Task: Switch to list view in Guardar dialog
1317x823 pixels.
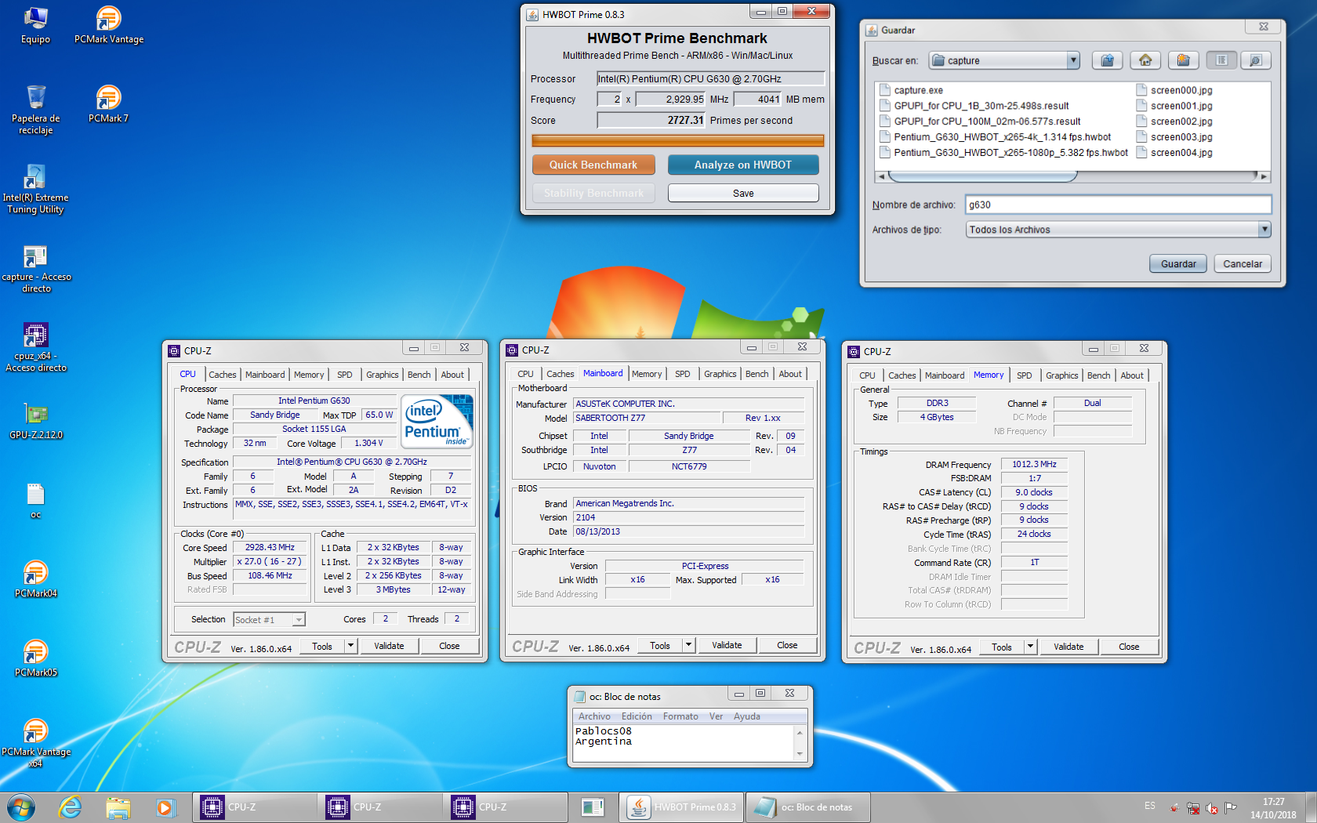Action: pos(1221,60)
